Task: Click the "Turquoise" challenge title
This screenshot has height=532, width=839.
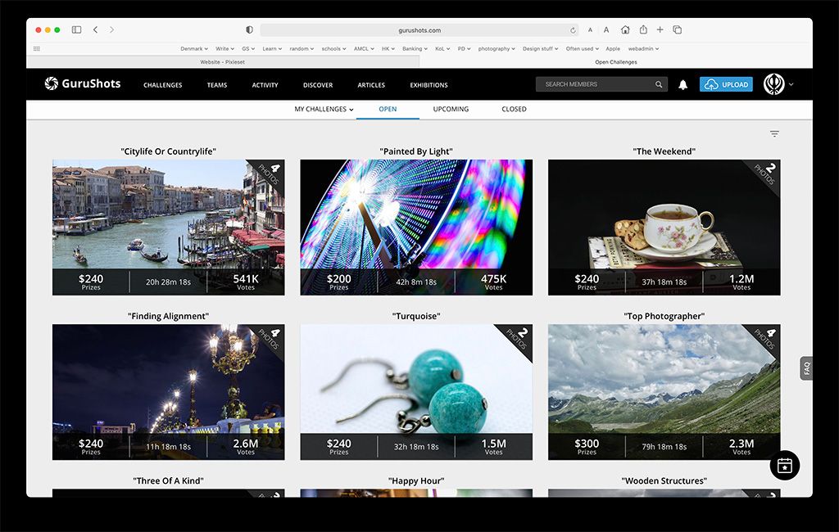Action: click(x=416, y=316)
